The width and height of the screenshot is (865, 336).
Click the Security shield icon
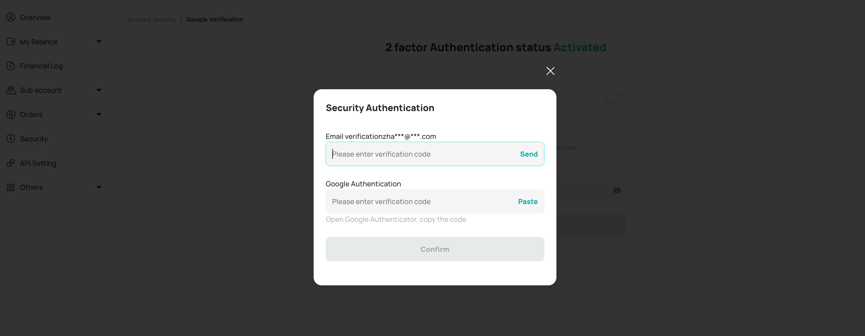click(x=11, y=139)
